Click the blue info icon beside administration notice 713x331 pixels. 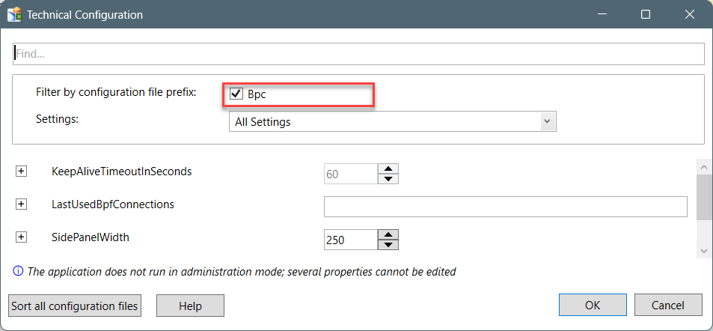click(x=18, y=272)
